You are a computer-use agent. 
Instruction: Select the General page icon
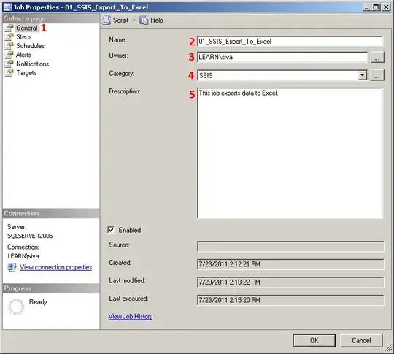pos(9,28)
